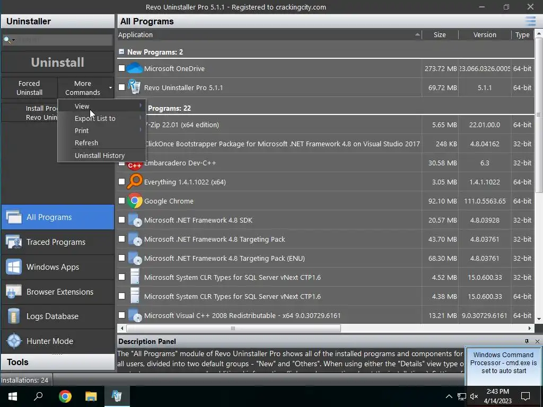
Task: Launch Chrome from the taskbar
Action: tap(65, 396)
